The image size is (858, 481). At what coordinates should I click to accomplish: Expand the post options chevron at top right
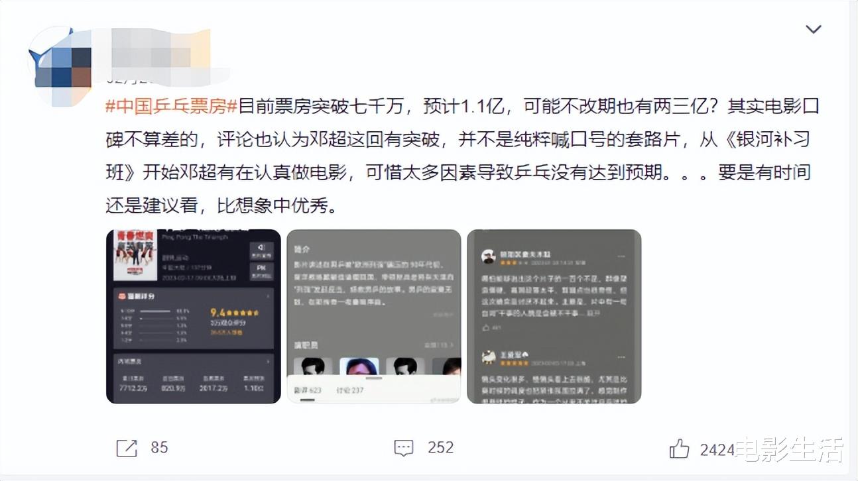coord(813,29)
